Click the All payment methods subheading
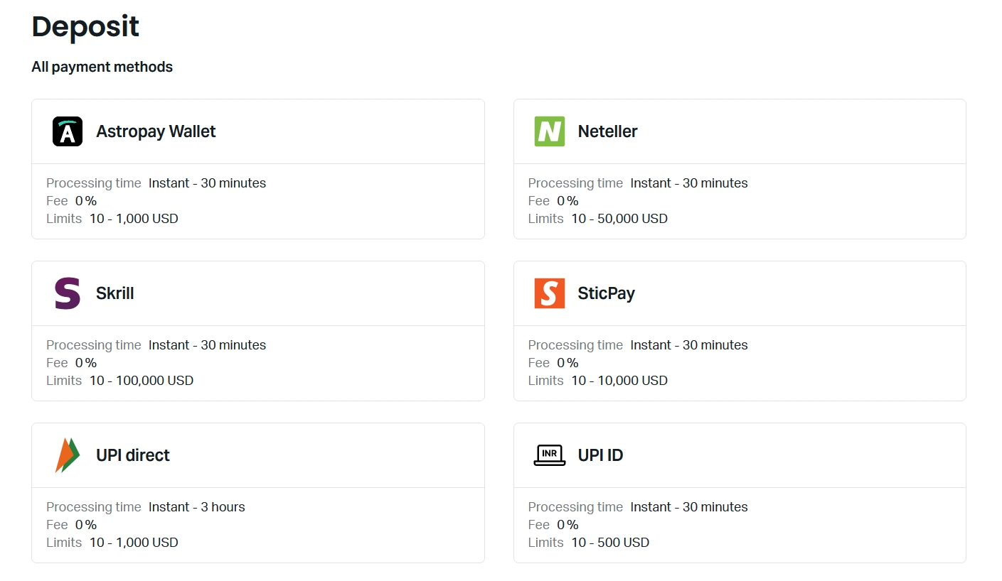The width and height of the screenshot is (1002, 581). pos(102,67)
